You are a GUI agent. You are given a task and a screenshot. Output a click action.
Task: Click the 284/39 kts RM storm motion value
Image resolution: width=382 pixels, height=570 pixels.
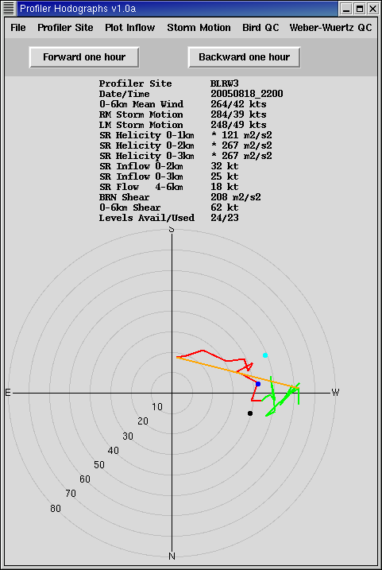(x=238, y=114)
